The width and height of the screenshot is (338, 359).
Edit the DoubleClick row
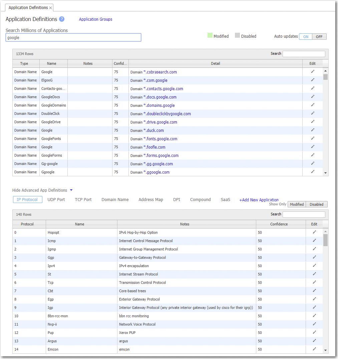pos(313,113)
